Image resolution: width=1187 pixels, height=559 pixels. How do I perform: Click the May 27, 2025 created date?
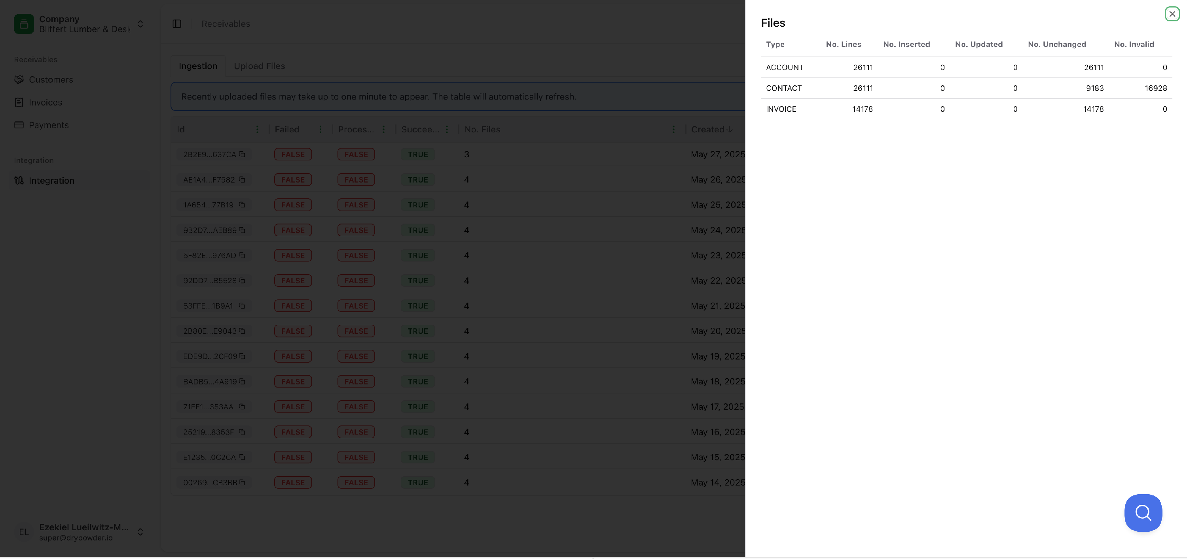717,154
